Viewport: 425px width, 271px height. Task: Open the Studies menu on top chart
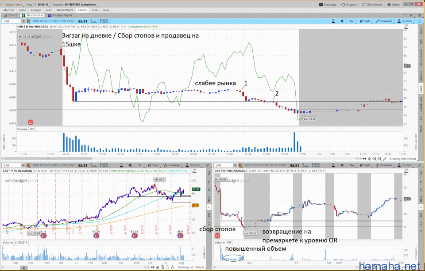tap(405, 21)
